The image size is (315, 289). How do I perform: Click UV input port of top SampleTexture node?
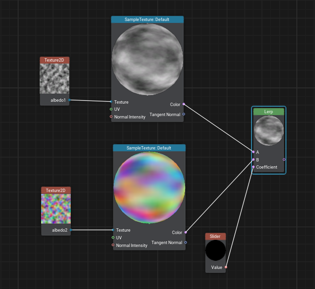(x=111, y=109)
